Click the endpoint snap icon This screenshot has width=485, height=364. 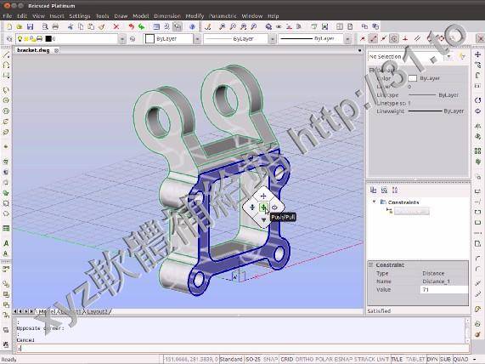pos(374,39)
